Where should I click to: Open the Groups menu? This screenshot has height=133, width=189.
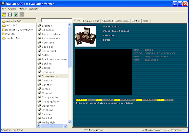click(12, 9)
